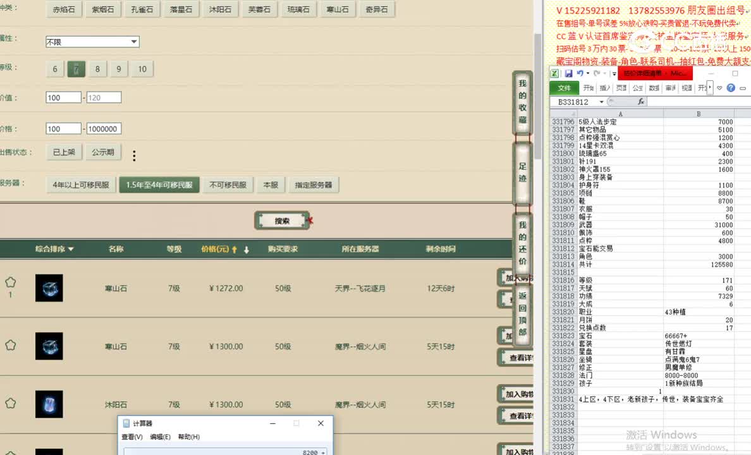Open the 文件 tab in Excel
Screen dimensions: 751x455
point(565,88)
